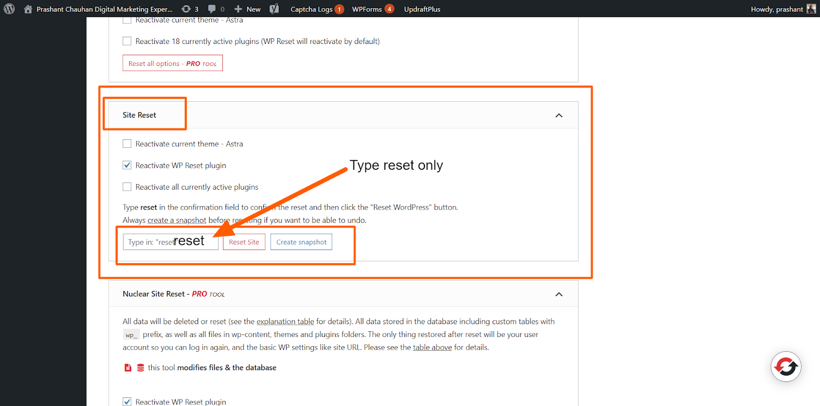Collapse the Site Reset panel chevron
Viewport: 820px width, 406px height.
[559, 115]
